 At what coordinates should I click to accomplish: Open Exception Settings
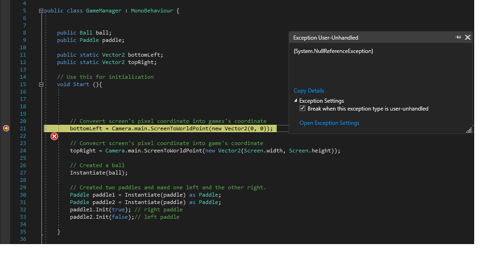(x=329, y=122)
